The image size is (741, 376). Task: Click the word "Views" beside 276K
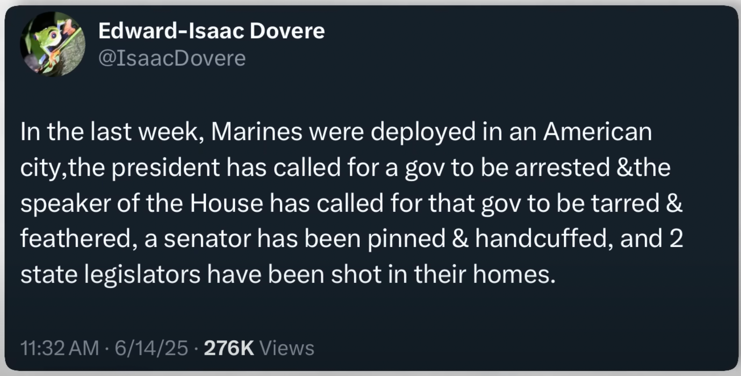[x=287, y=348]
